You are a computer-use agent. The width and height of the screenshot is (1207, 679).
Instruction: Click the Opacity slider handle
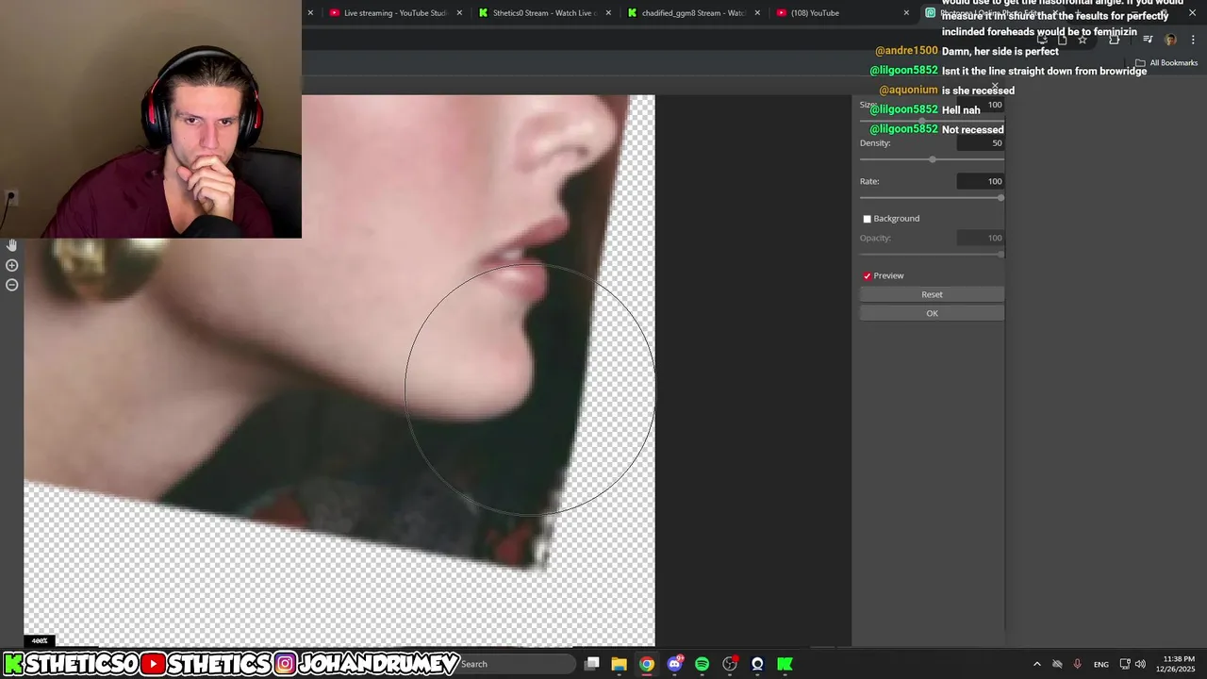[1000, 255]
